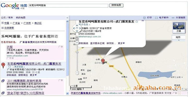
Task: Click 保存到... in info window
Action: tap(111, 43)
